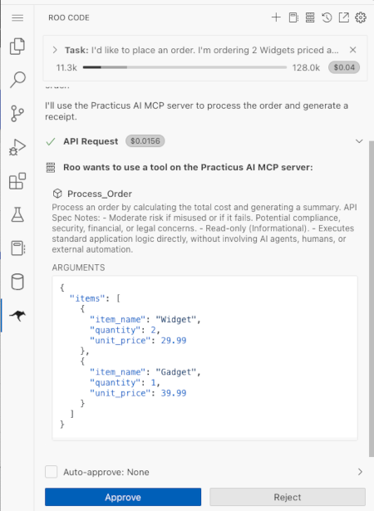The height and width of the screenshot is (511, 374).
Task: Click the "items" key in the arguments
Action: click(x=87, y=298)
